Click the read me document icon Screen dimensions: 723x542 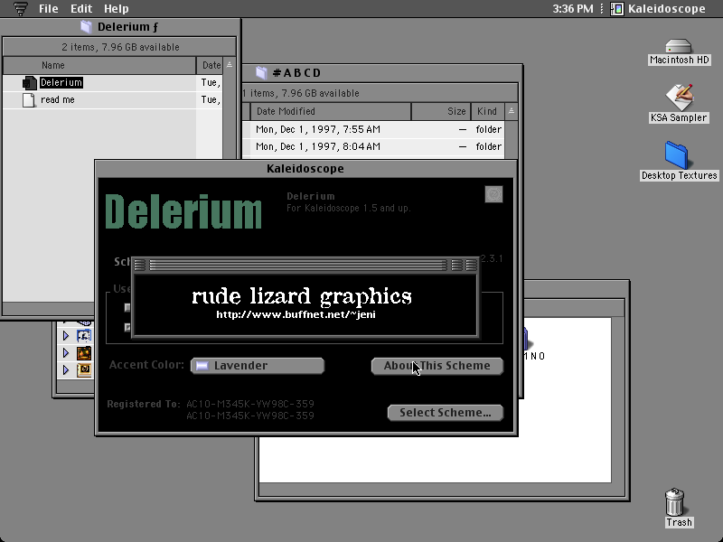[29, 100]
